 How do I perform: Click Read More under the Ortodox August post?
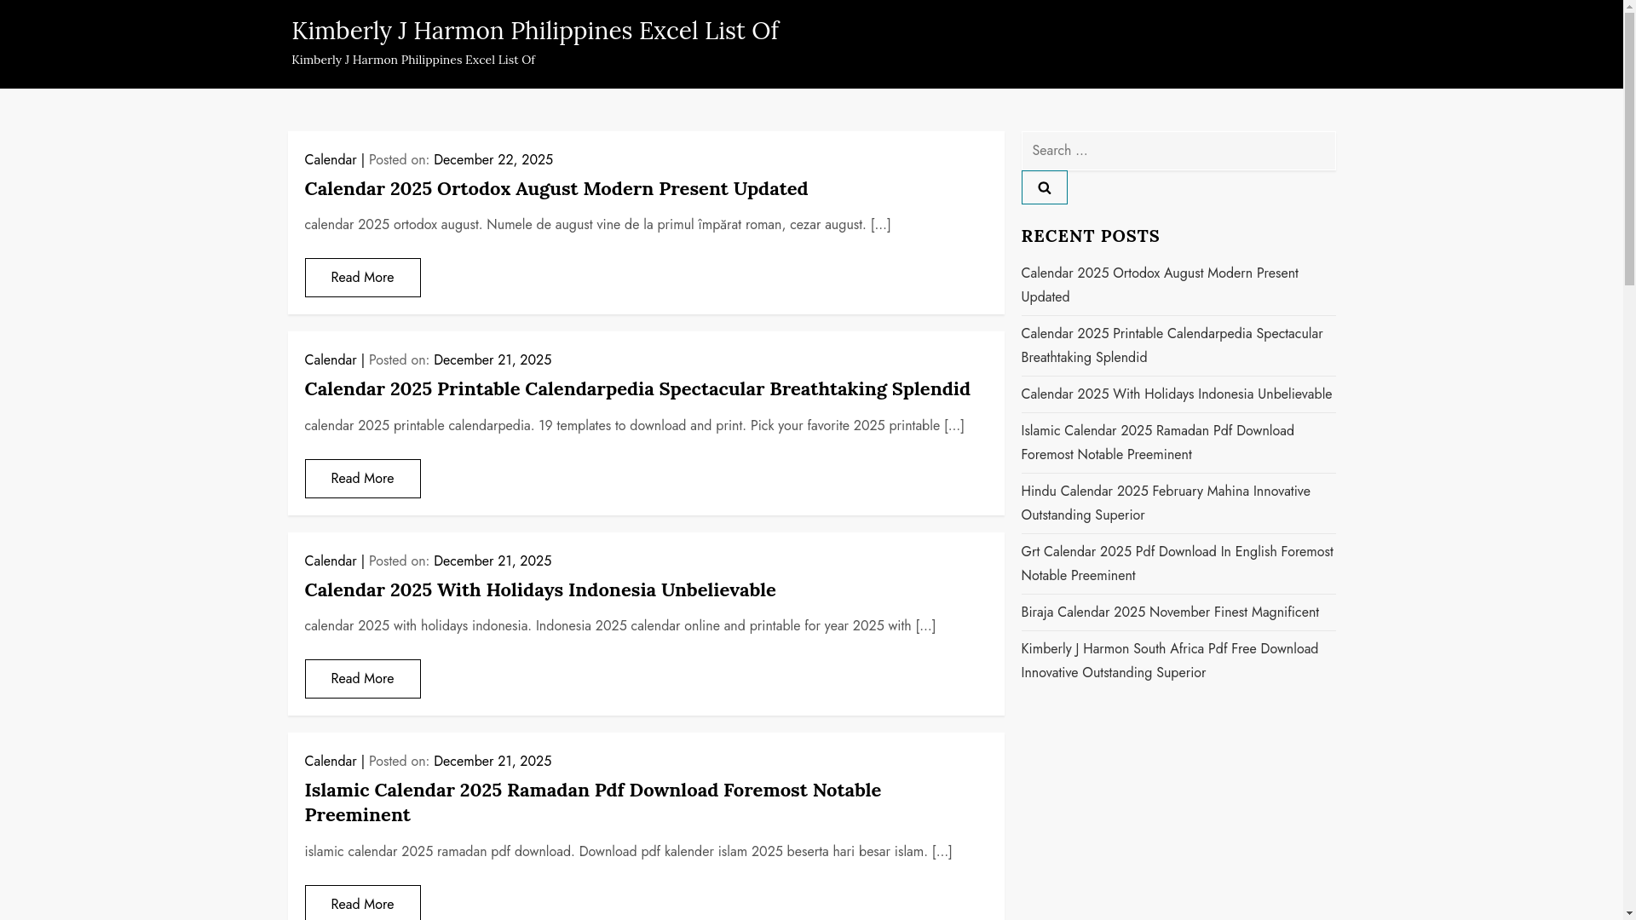click(x=362, y=278)
